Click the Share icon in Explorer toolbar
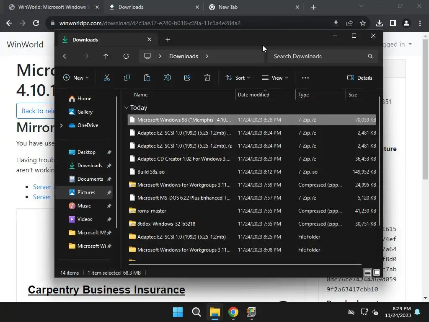Image resolution: width=429 pixels, height=322 pixels. tap(187, 78)
